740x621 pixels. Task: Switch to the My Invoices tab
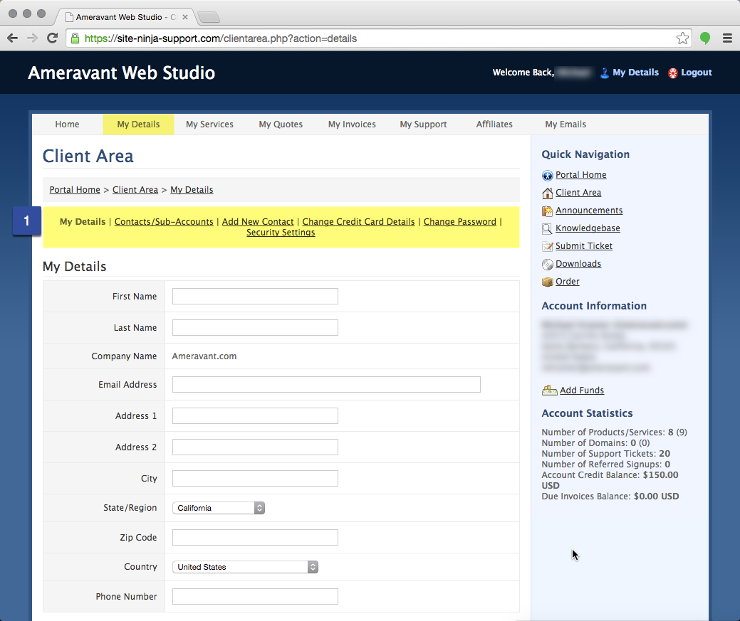click(352, 124)
